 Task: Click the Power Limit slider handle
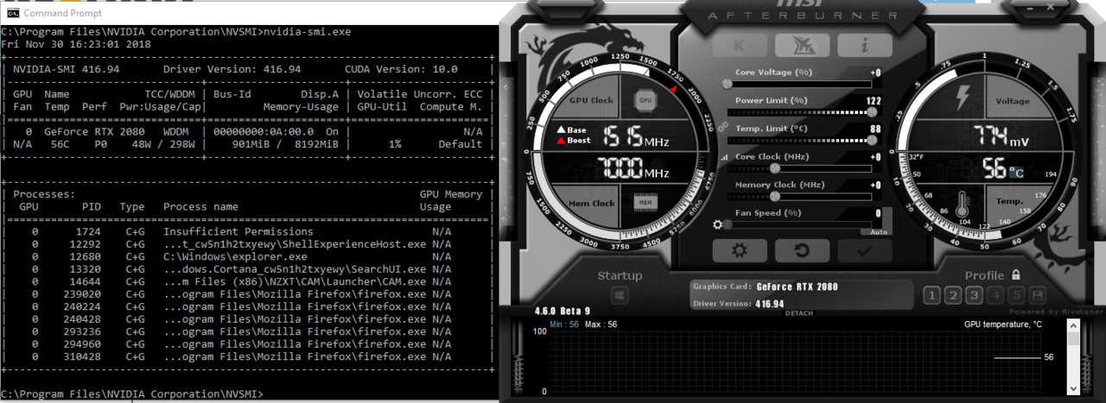872,112
